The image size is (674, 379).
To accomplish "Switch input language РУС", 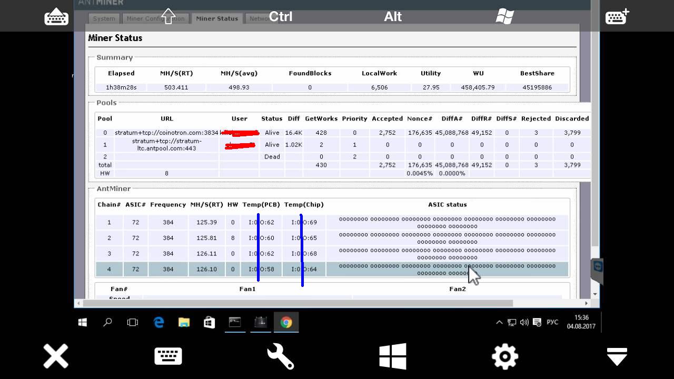I will coord(552,322).
